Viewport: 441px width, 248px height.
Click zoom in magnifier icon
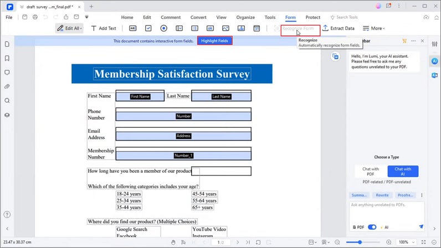coord(389,242)
